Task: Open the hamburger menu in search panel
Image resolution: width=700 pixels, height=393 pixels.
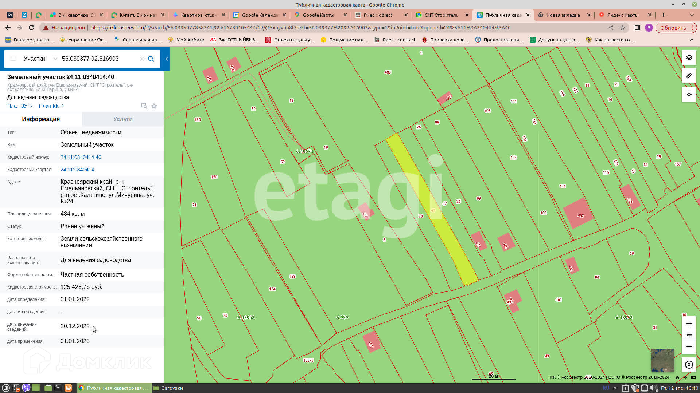Action: [13, 59]
